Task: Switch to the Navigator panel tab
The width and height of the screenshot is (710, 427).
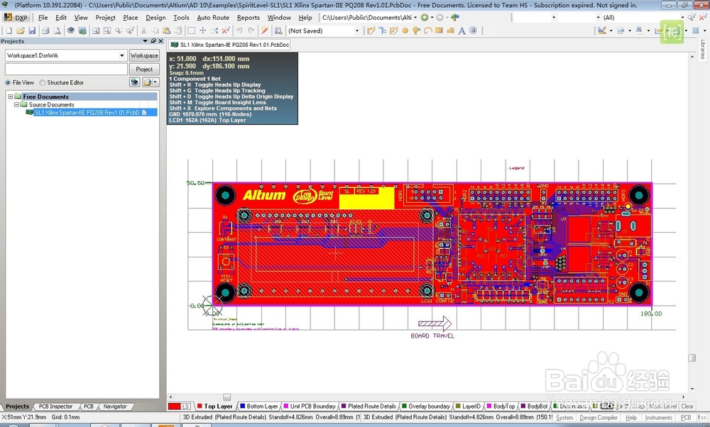Action: 115,406
